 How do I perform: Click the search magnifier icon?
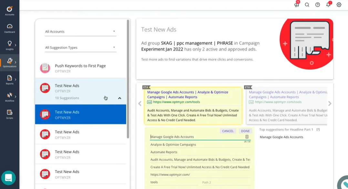tap(307, 5)
